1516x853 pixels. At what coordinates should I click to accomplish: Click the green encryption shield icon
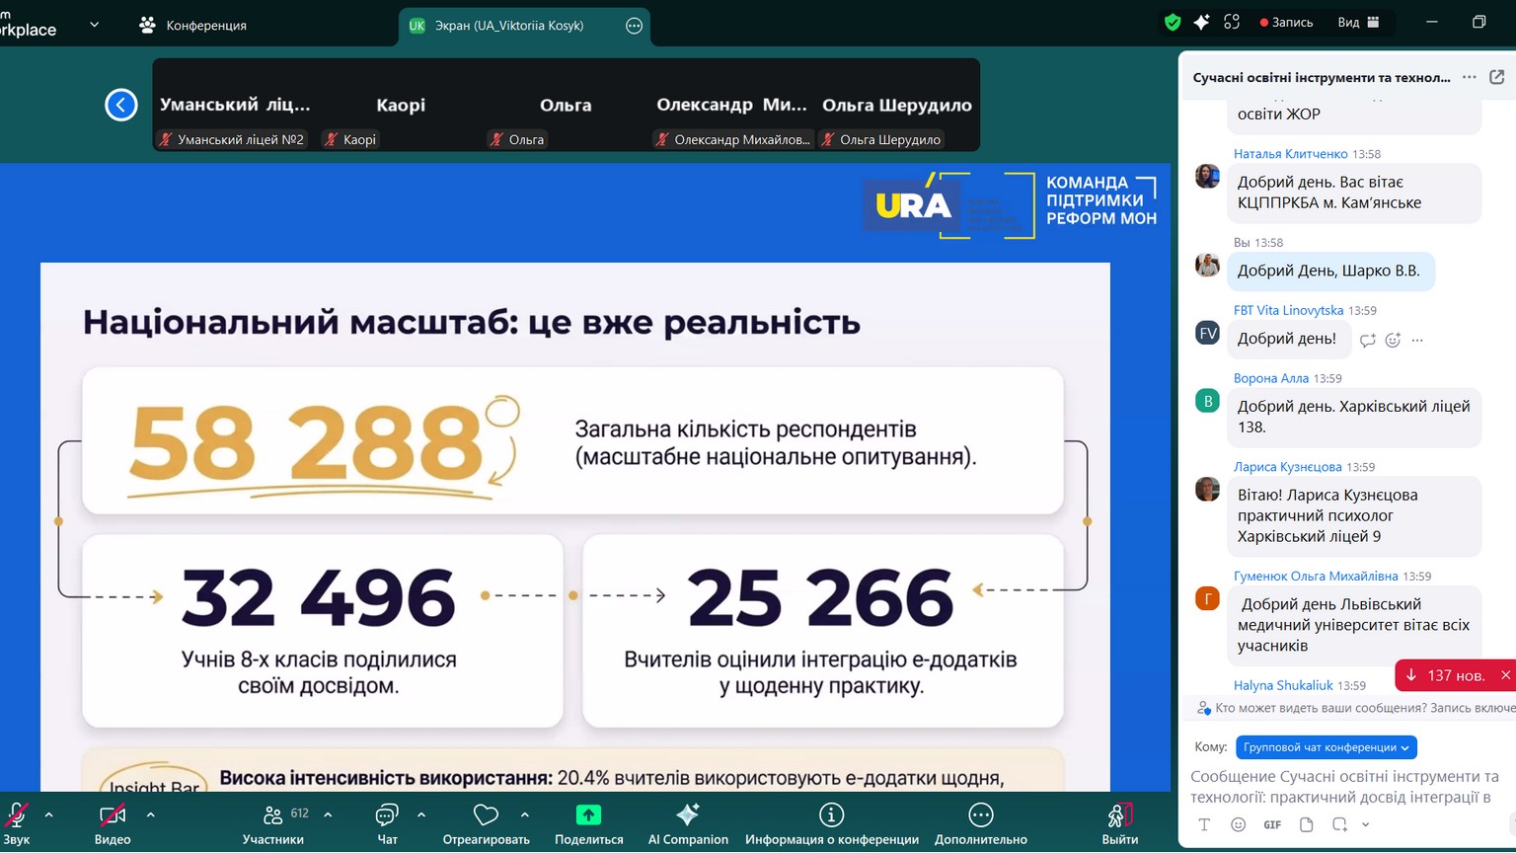pos(1173,23)
